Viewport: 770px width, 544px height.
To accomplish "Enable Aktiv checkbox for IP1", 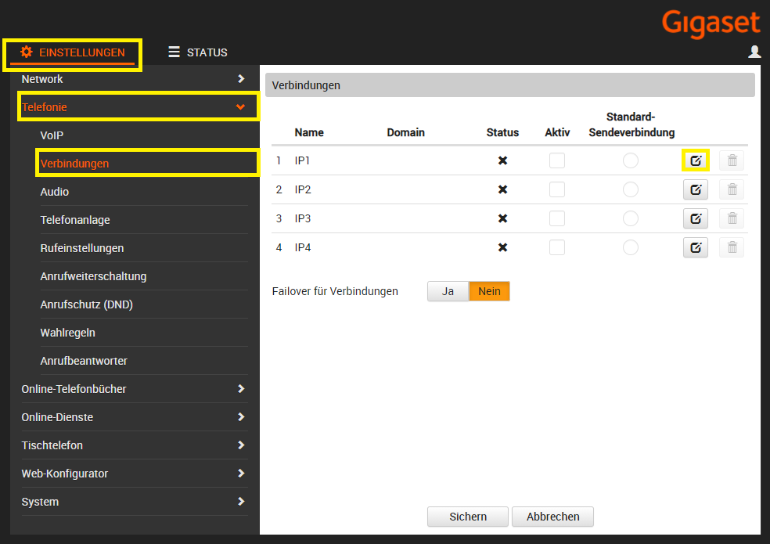I will 556,160.
